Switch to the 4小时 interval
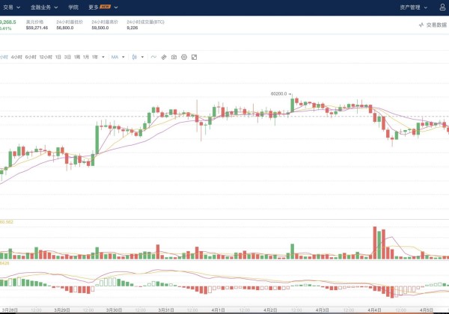The image size is (449, 314). [x=16, y=57]
